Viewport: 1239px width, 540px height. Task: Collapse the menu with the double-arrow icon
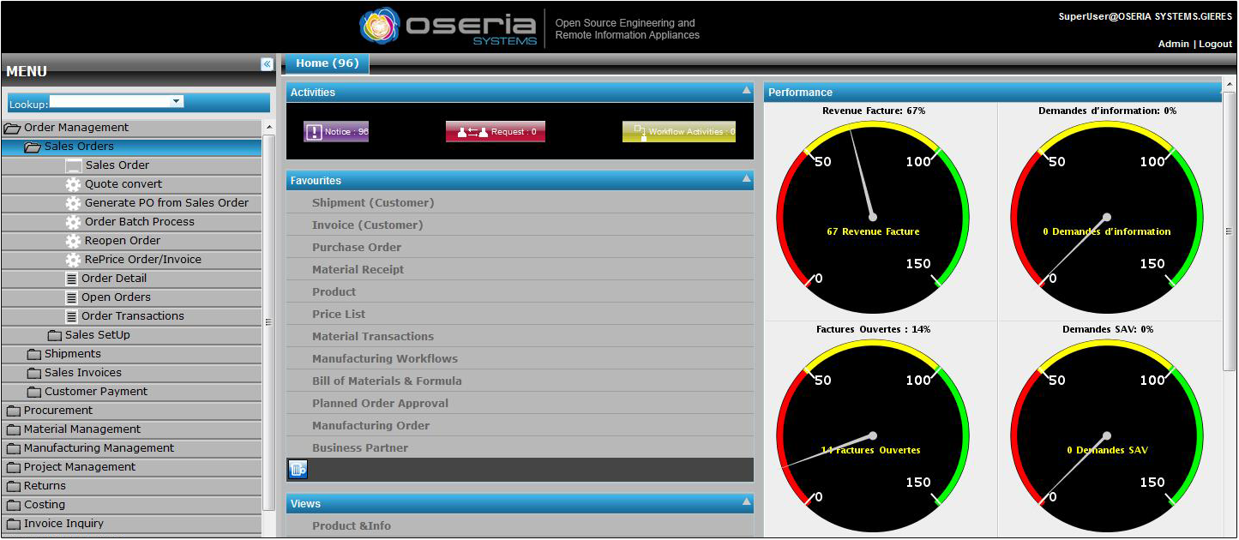tap(267, 64)
